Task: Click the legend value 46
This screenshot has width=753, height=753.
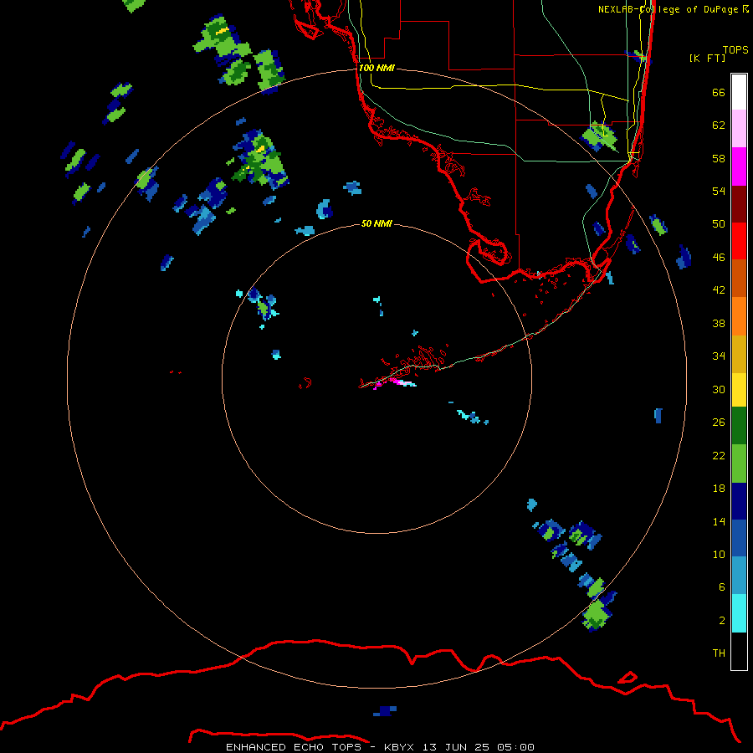Action: pos(719,257)
